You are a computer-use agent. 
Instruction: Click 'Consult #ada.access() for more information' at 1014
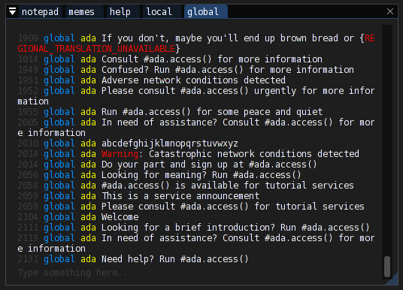212,59
